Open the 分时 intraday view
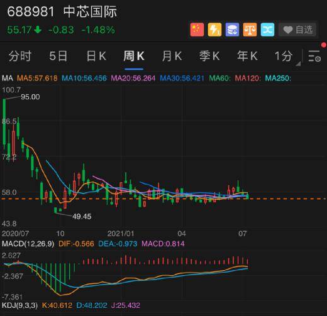The width and height of the screenshot is (327, 316). point(20,56)
